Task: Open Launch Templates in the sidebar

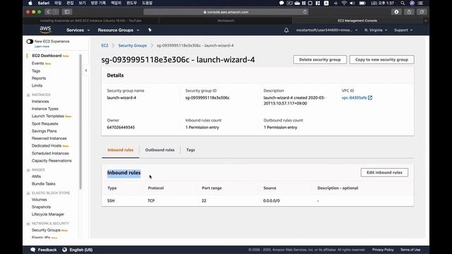Action: tap(48, 116)
